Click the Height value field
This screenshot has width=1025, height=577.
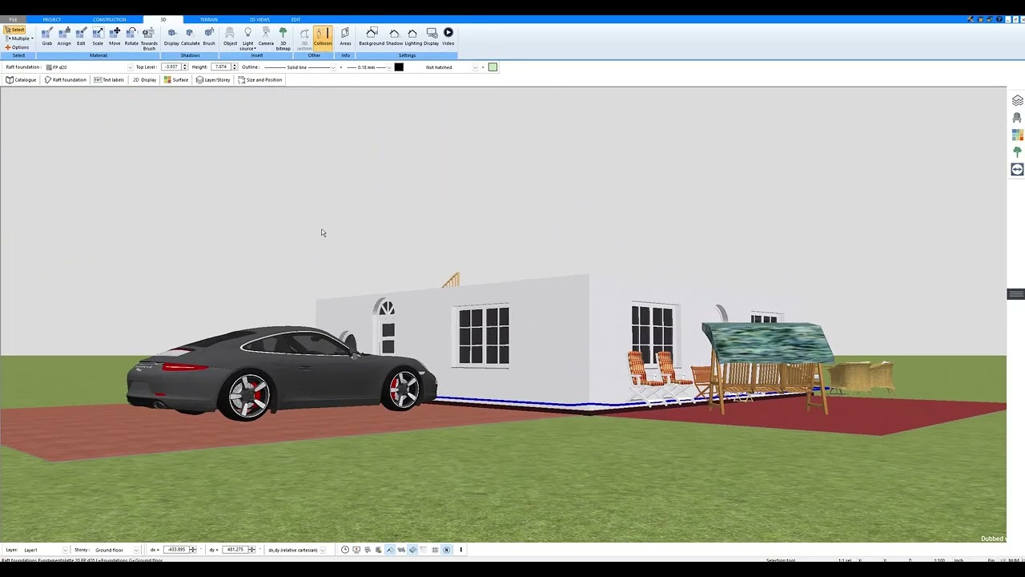click(221, 67)
